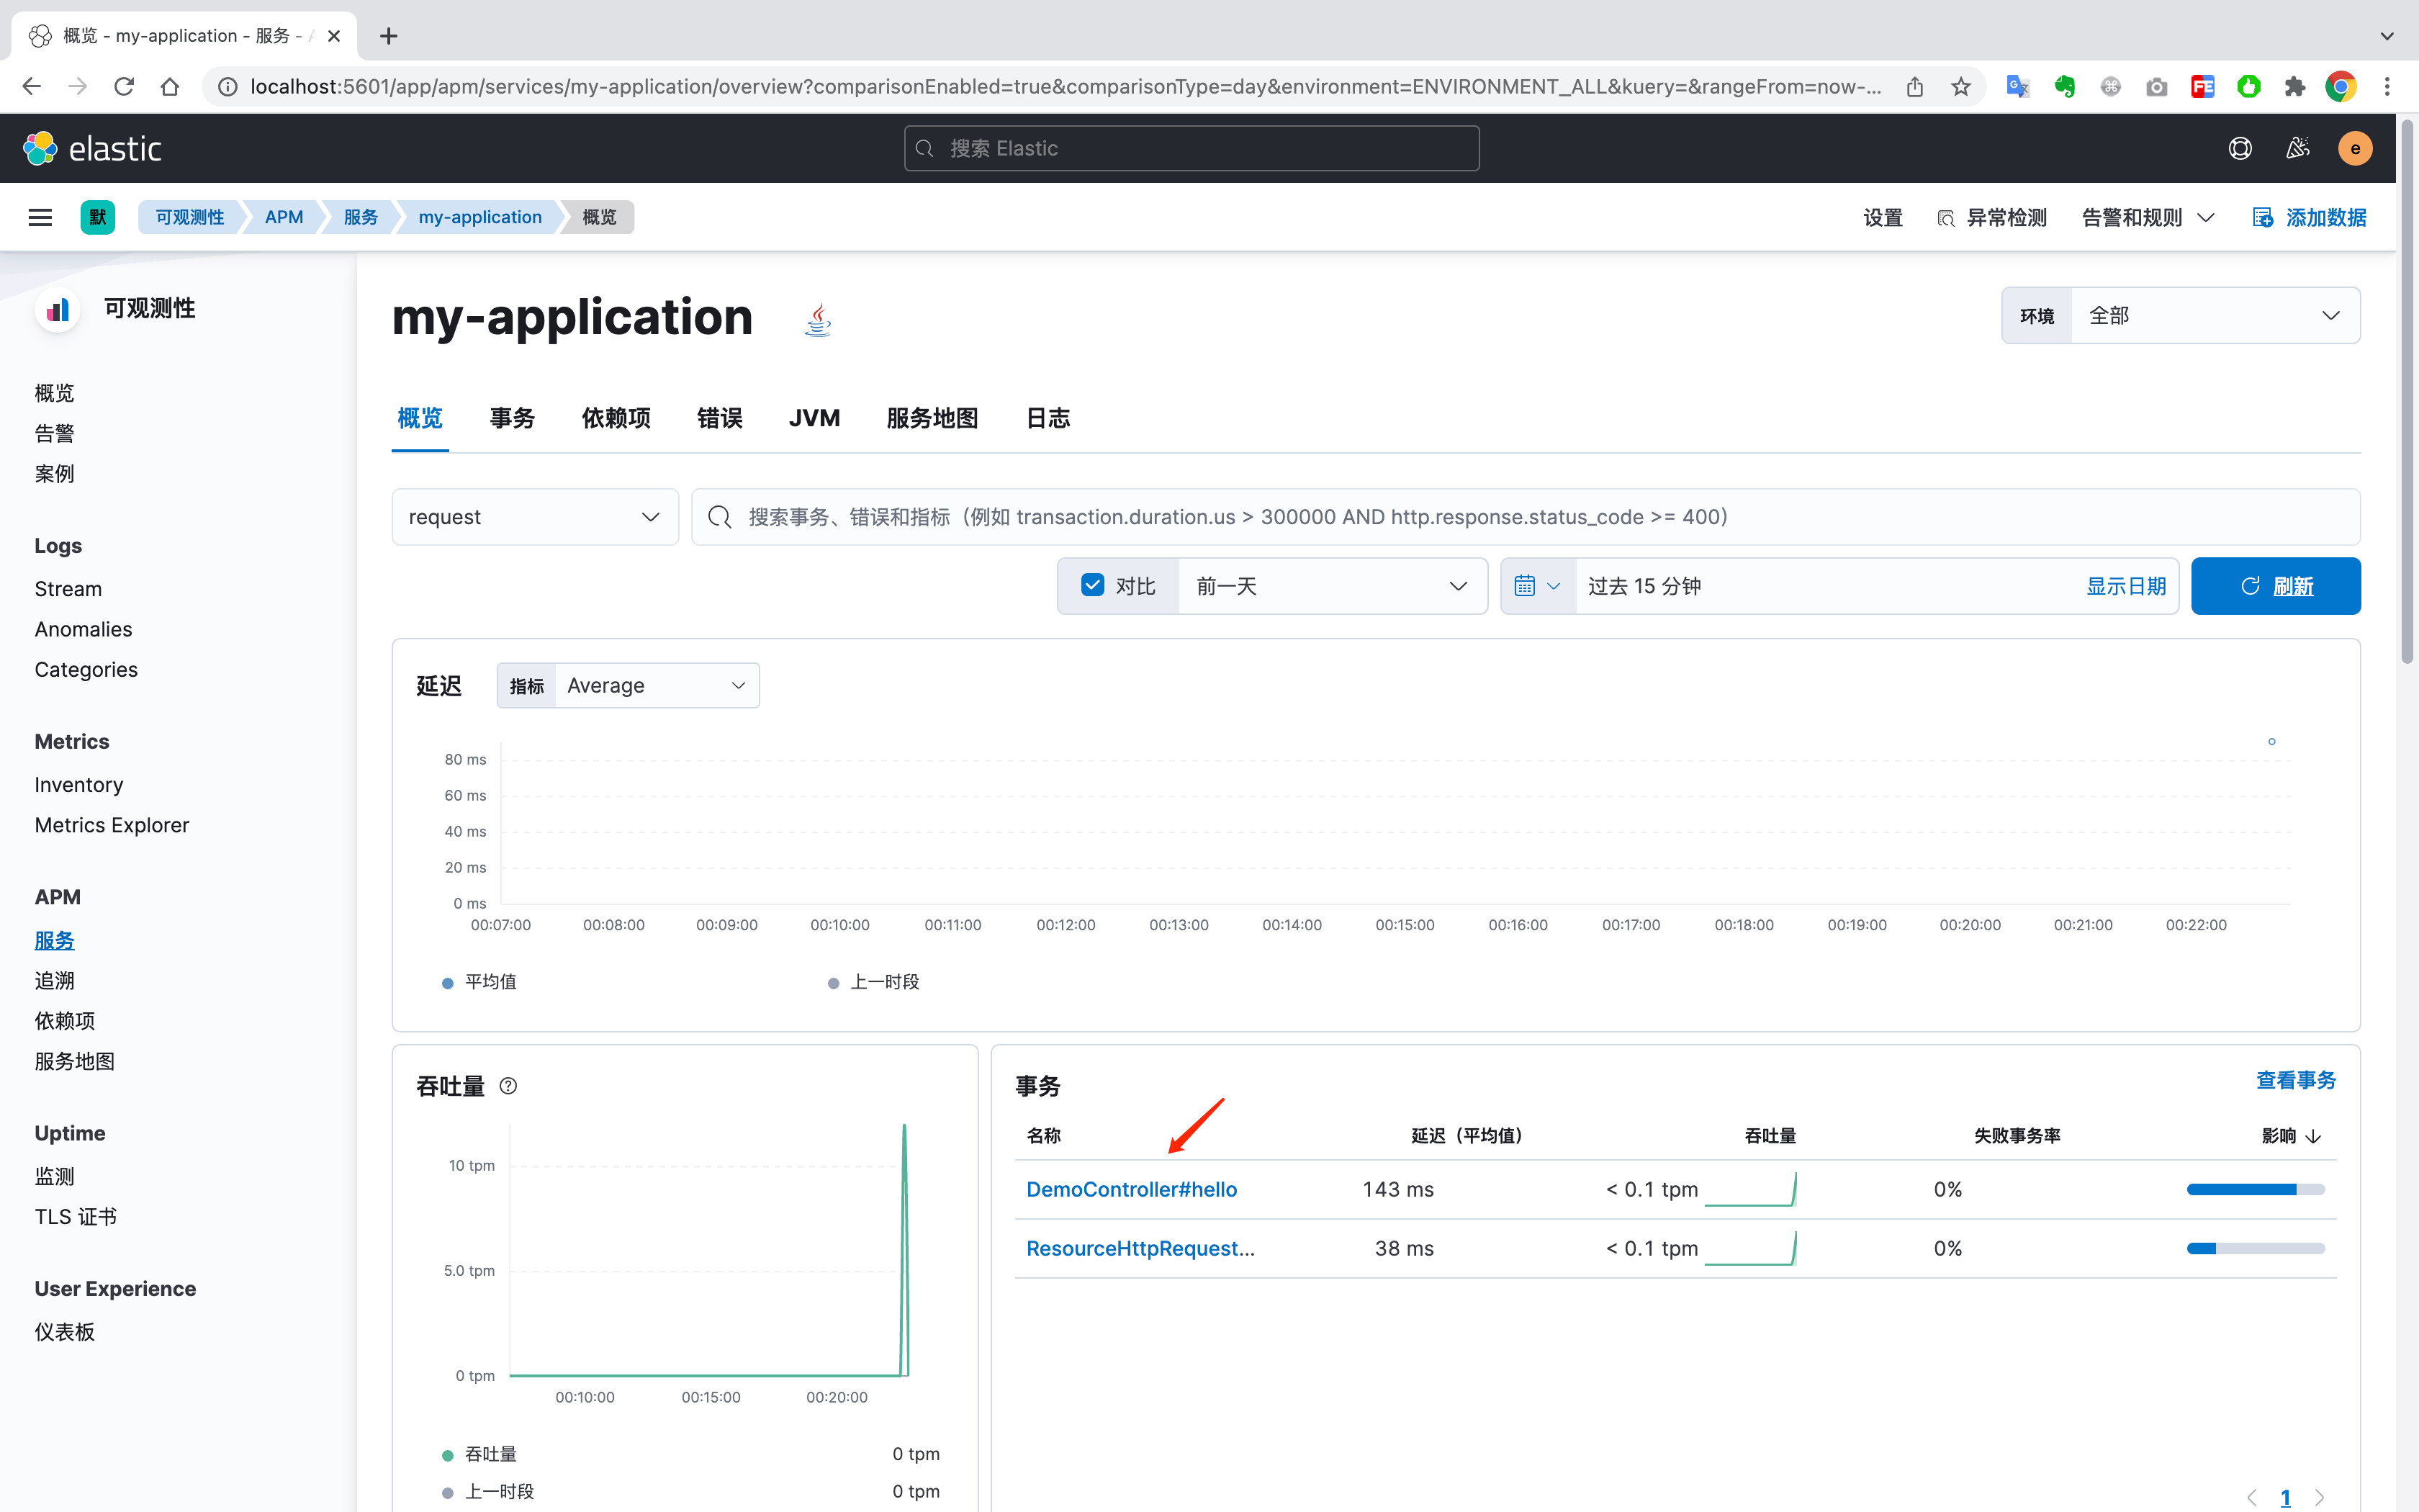Screen dimensions: 2419x1512
Task: Open the newsfeed celebration icon
Action: pyautogui.click(x=2297, y=148)
